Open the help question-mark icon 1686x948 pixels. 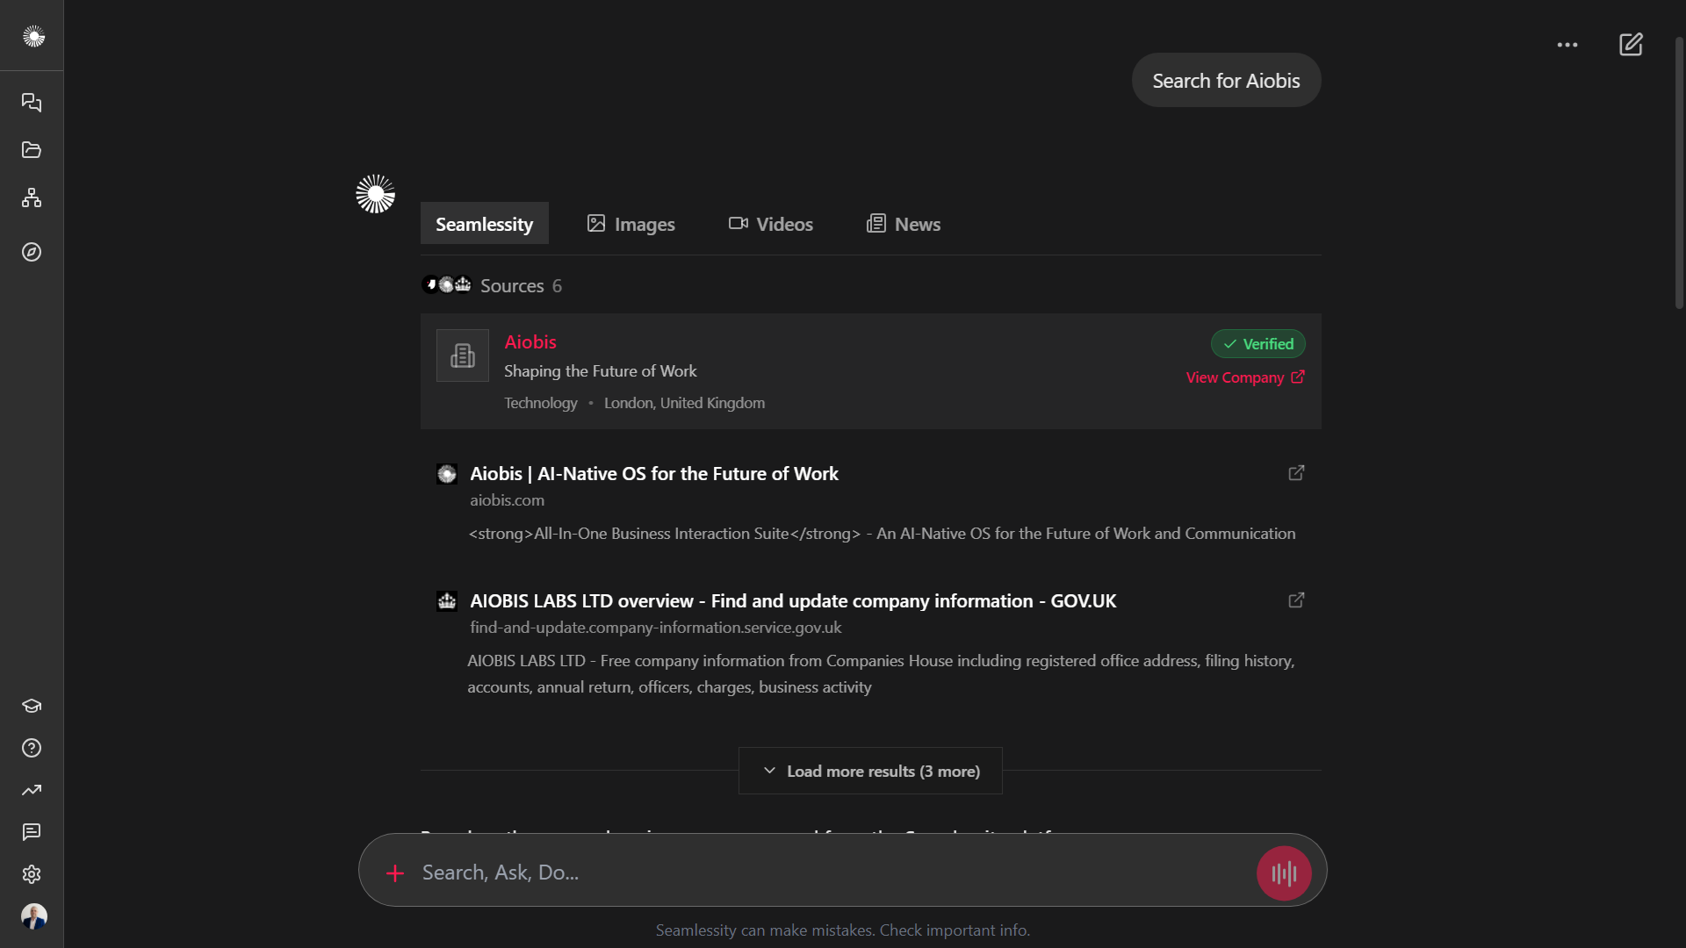tap(32, 748)
